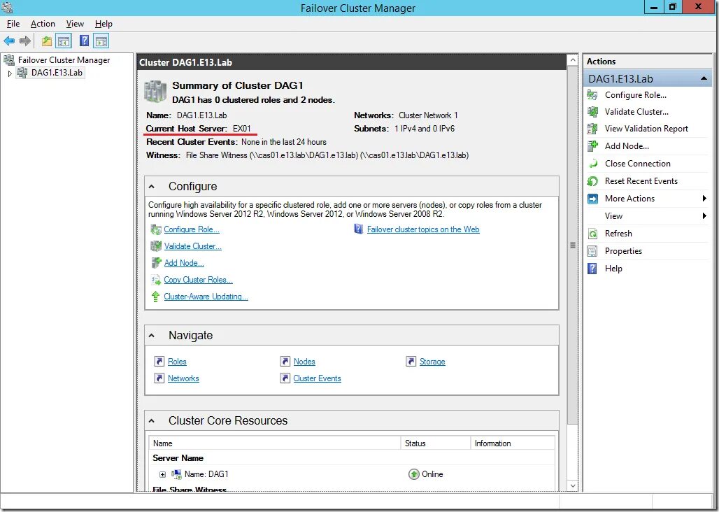This screenshot has height=512, width=719.
Task: Click the Networks shortcut icon under Navigate
Action: click(x=159, y=378)
